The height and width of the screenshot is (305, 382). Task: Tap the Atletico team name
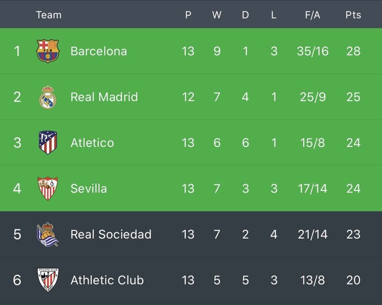[92, 143]
